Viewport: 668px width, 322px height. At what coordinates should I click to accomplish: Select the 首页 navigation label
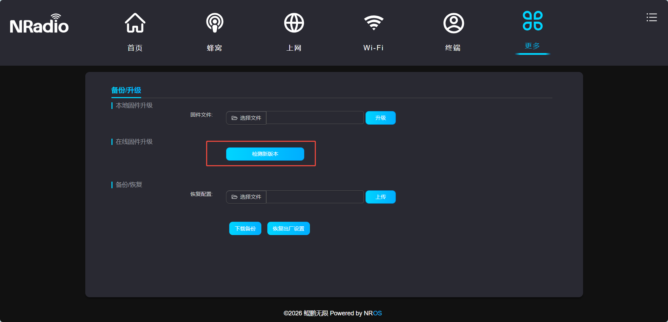135,48
